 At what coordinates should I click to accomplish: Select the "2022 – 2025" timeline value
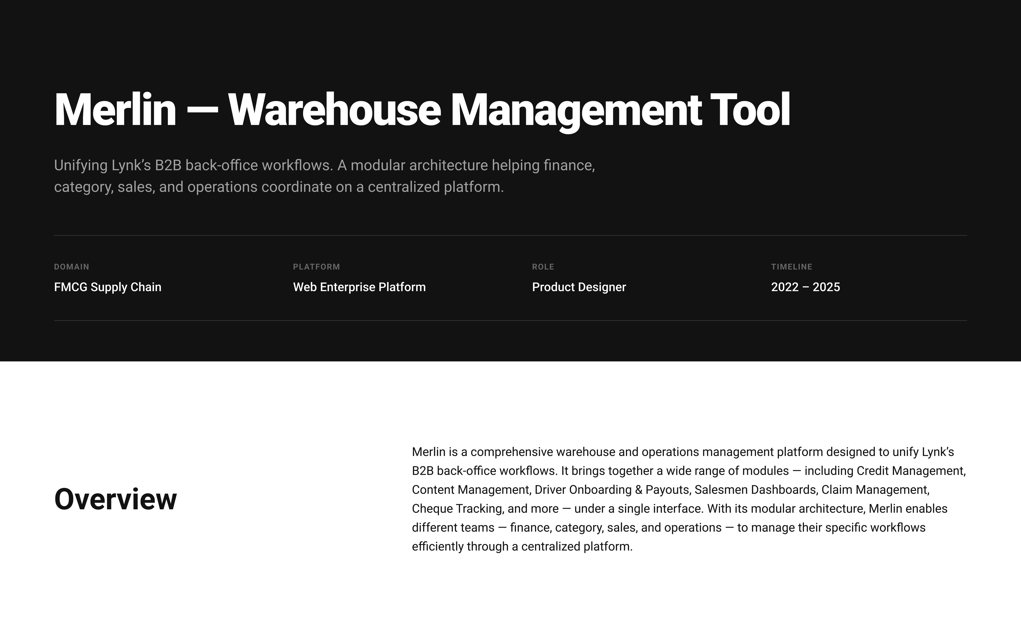[805, 287]
